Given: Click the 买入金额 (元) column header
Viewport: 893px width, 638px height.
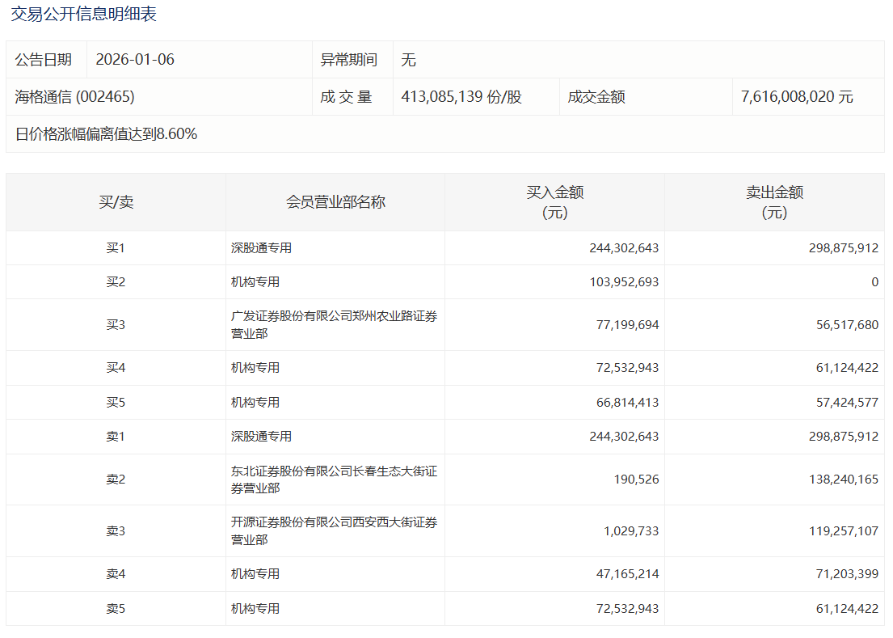Looking at the screenshot, I should (x=554, y=202).
